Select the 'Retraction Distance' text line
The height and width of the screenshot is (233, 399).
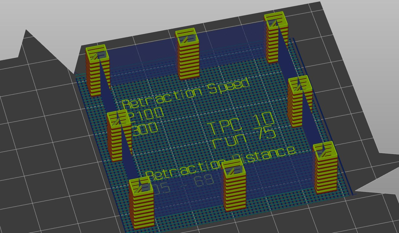click(221, 163)
